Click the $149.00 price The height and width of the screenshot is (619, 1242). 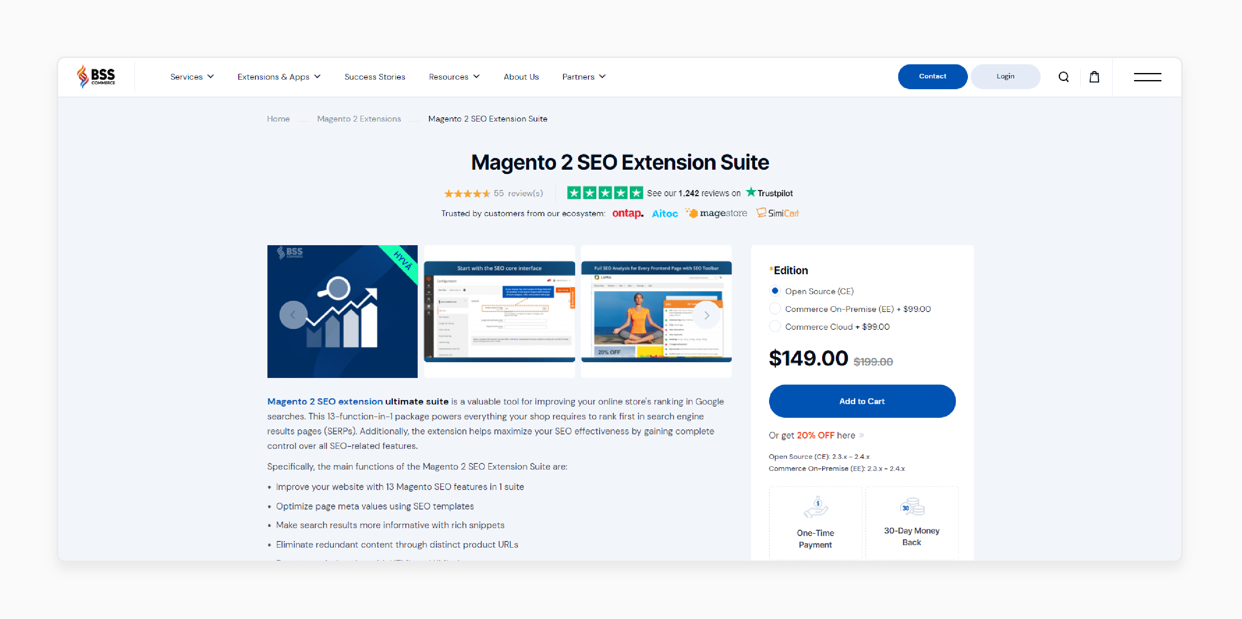[x=808, y=358]
